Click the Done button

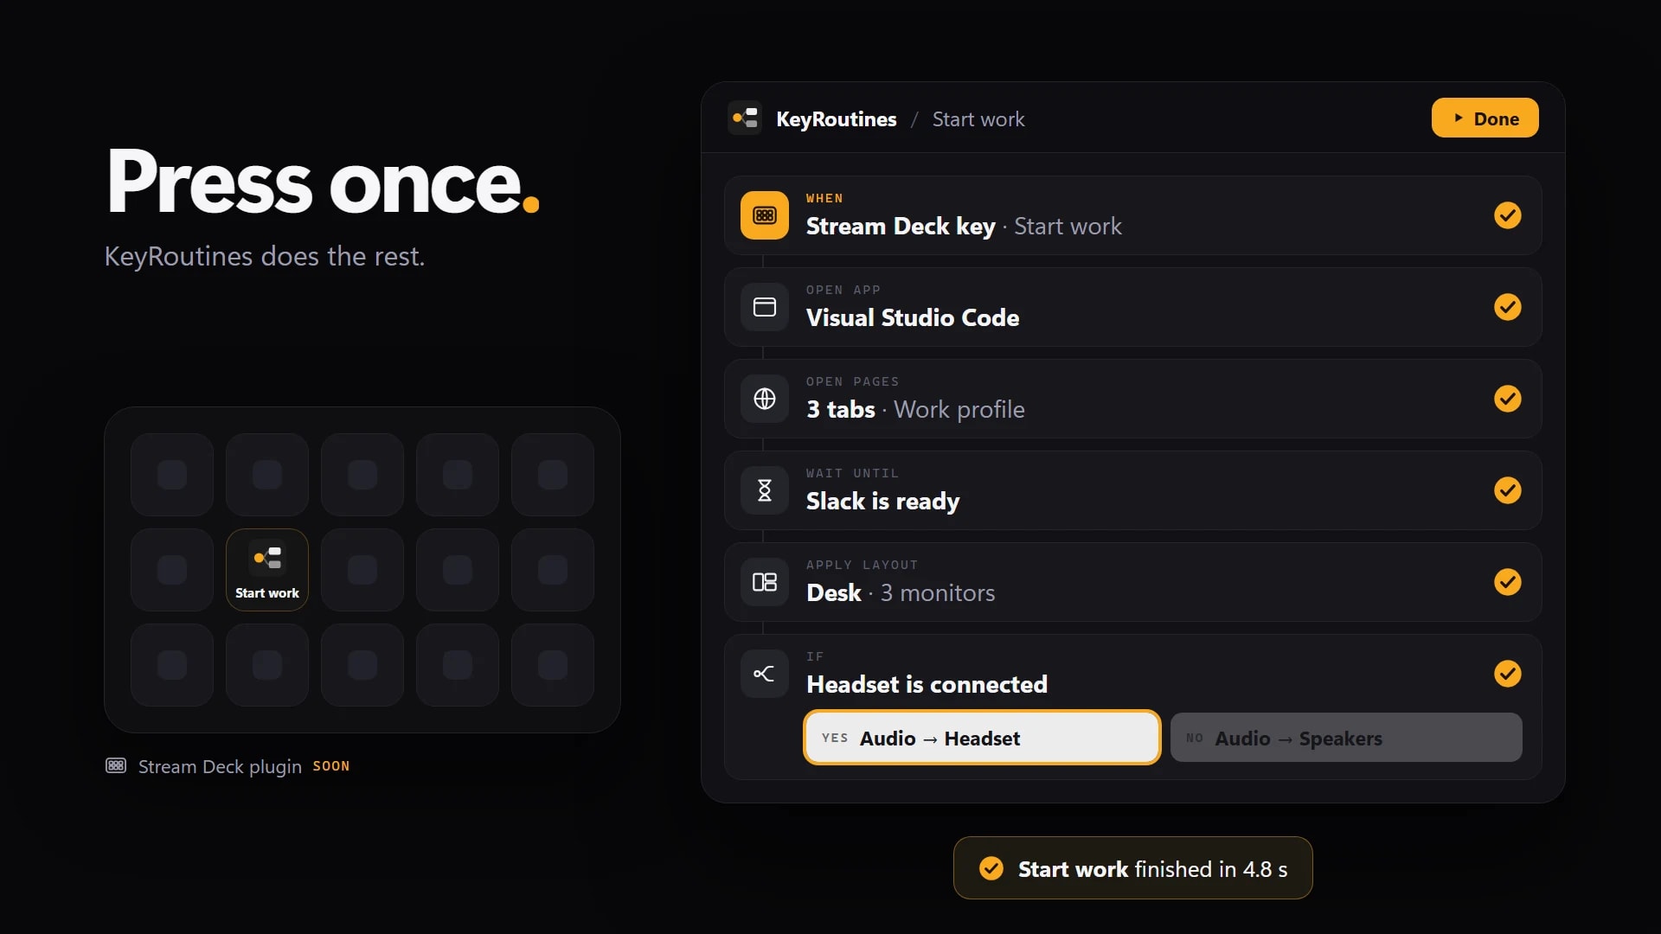click(1485, 118)
